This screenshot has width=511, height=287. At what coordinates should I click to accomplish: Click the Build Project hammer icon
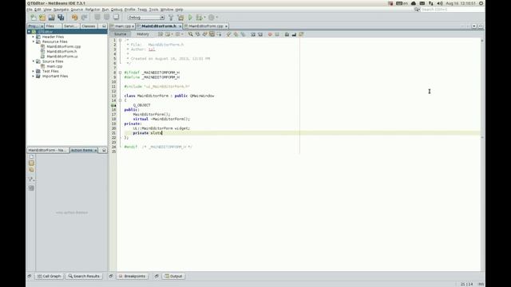[171, 18]
